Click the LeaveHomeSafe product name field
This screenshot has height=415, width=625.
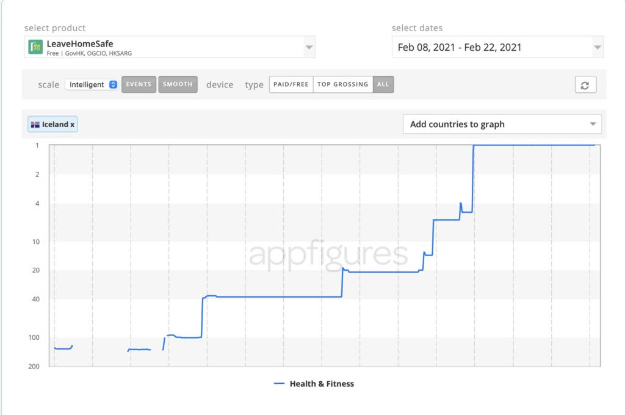pos(170,47)
